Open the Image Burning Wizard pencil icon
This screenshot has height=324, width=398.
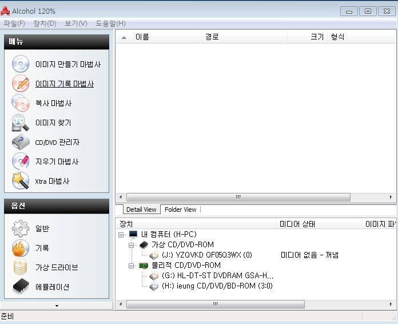(21, 84)
